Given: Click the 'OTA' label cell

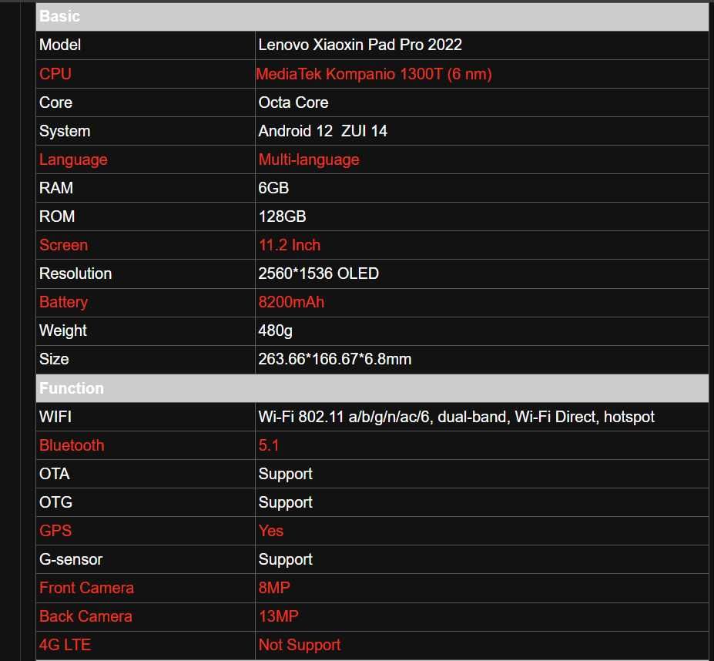Looking at the screenshot, I should click(146, 475).
